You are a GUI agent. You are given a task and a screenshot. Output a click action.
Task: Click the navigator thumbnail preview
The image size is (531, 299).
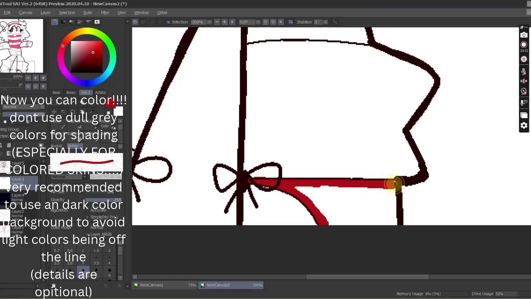coord(22,46)
